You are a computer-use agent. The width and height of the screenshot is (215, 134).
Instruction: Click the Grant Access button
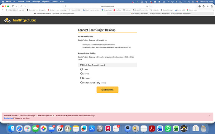[107, 90]
